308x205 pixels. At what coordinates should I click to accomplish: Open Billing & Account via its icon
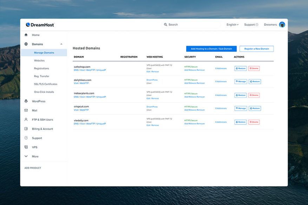tap(25, 128)
